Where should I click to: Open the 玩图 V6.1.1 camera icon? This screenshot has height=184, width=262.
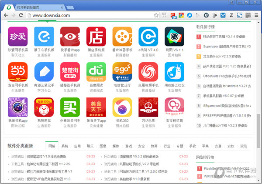(174, 37)
